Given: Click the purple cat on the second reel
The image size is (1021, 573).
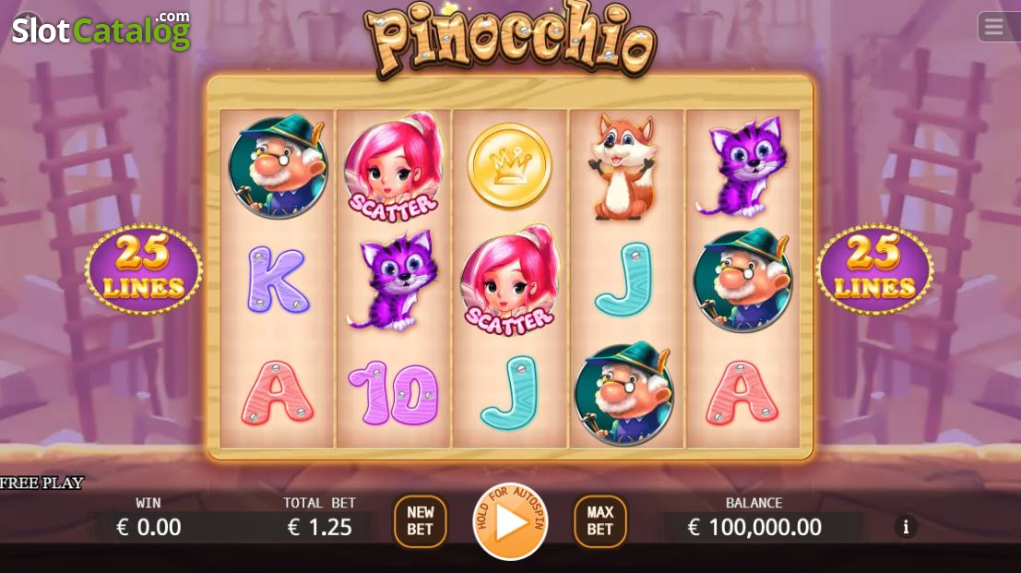Looking at the screenshot, I should click(391, 280).
